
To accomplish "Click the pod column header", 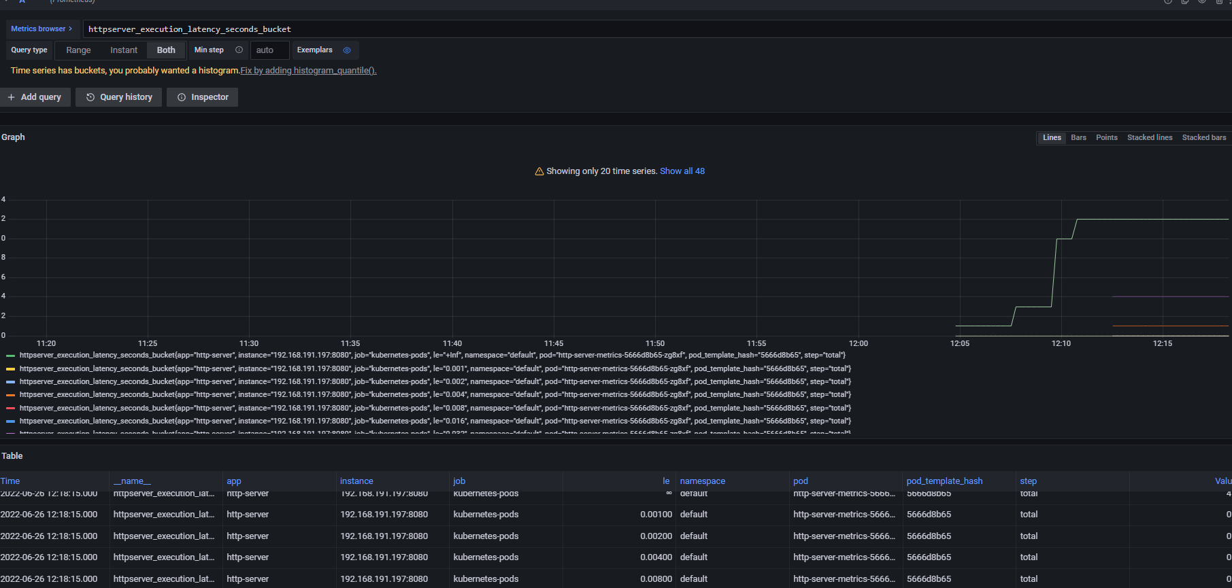I will [801, 481].
